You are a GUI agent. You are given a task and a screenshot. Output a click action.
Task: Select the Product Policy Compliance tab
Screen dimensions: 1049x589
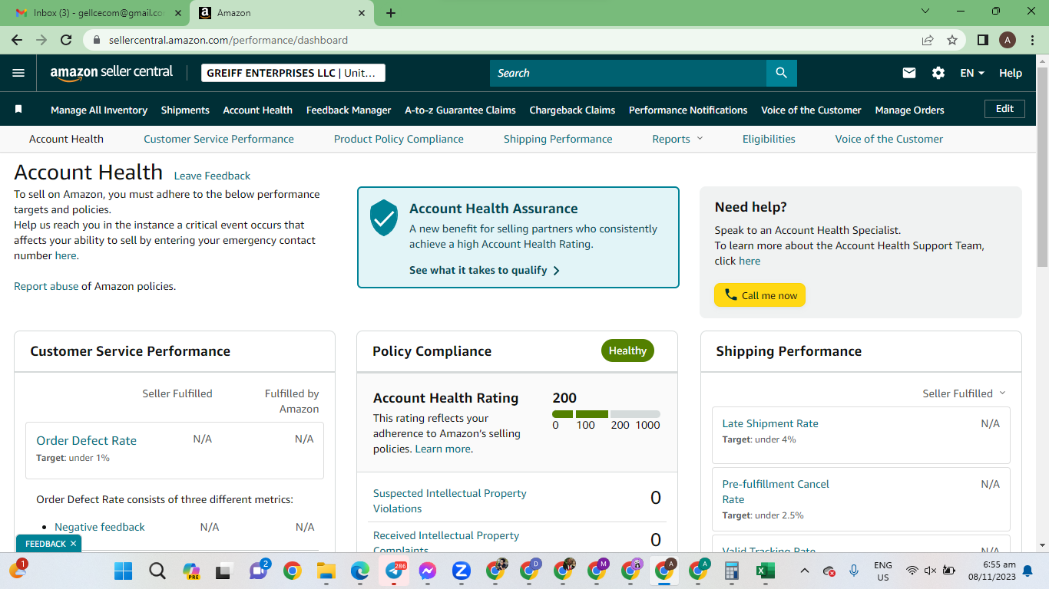click(399, 139)
